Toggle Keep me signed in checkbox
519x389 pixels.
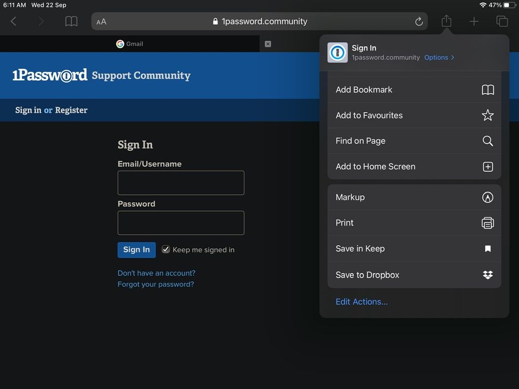point(166,249)
